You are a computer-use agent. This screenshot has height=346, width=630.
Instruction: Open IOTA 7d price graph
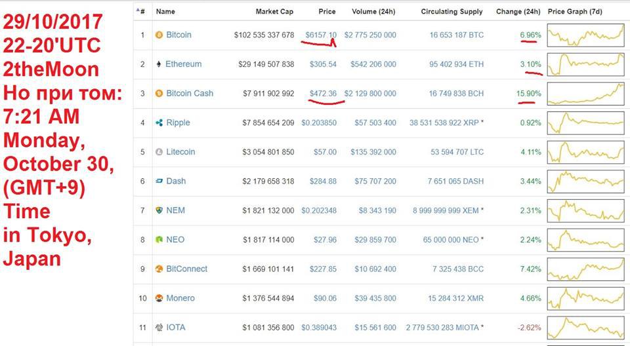pos(586,328)
